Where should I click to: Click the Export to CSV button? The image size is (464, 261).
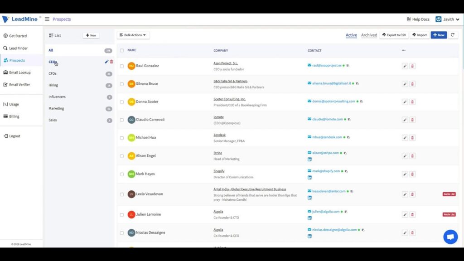(394, 35)
